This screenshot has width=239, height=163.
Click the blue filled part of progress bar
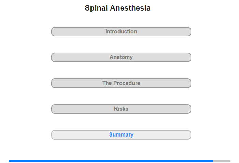111,161
